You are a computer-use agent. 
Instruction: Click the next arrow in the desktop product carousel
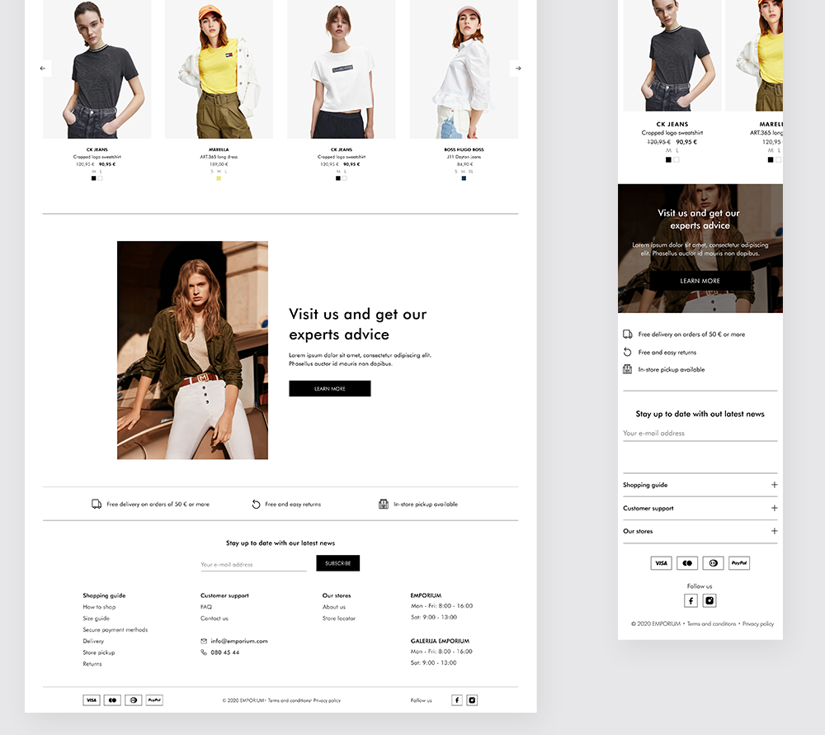click(518, 68)
